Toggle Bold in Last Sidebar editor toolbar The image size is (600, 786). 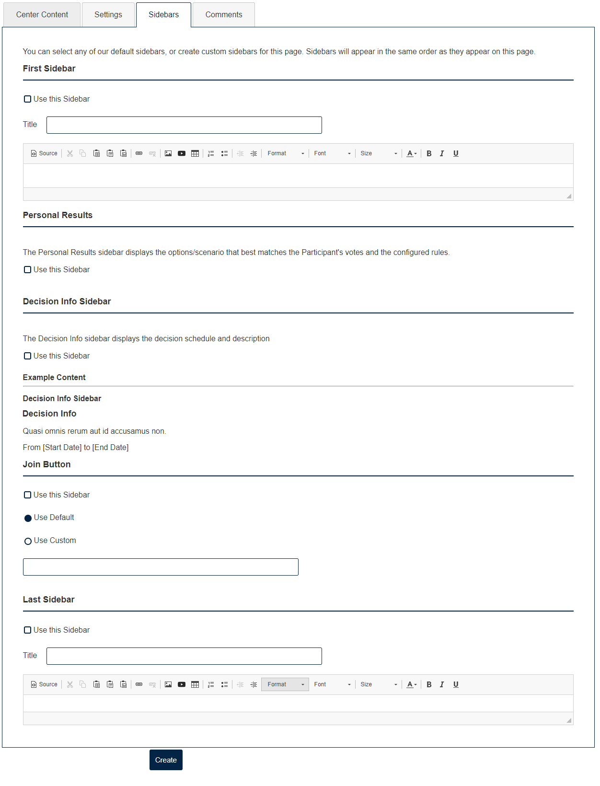click(x=429, y=684)
